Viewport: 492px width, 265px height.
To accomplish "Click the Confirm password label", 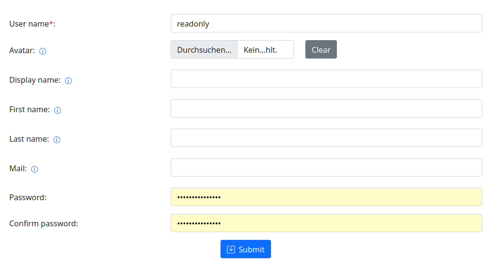I will click(x=44, y=223).
